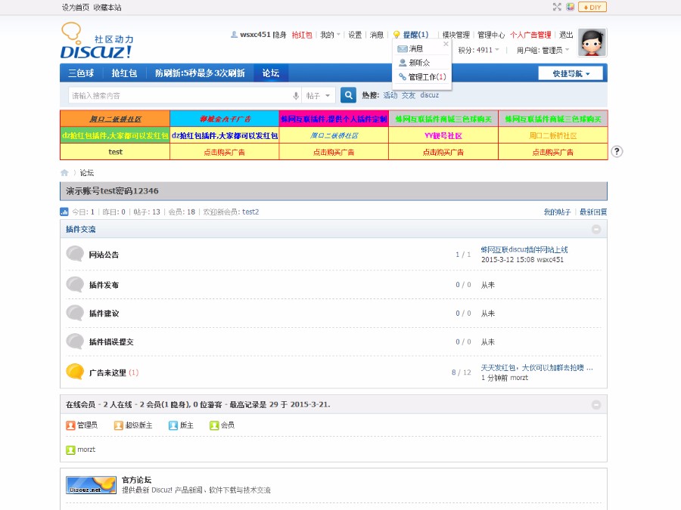Click the YY靓号社区 ad cell
This screenshot has height=510, width=681.
tap(443, 135)
